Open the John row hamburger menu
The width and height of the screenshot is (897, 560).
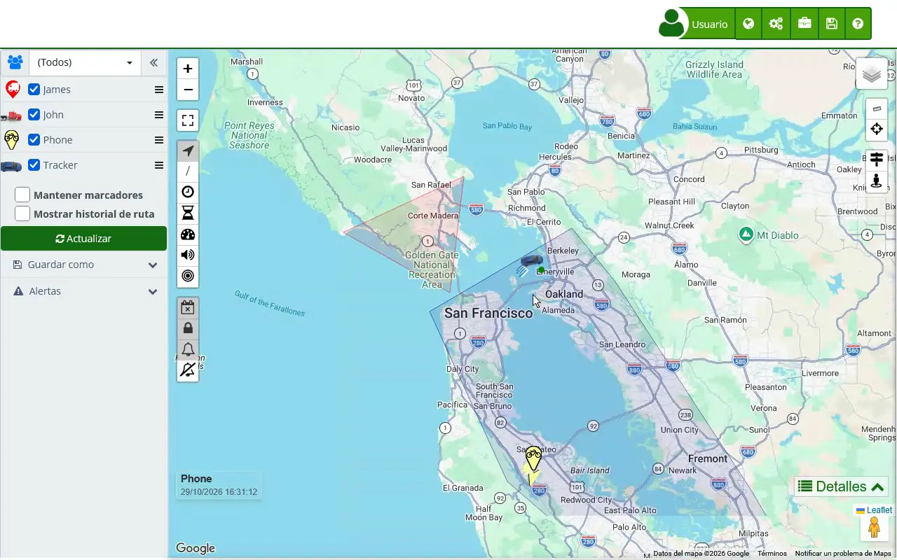[159, 115]
